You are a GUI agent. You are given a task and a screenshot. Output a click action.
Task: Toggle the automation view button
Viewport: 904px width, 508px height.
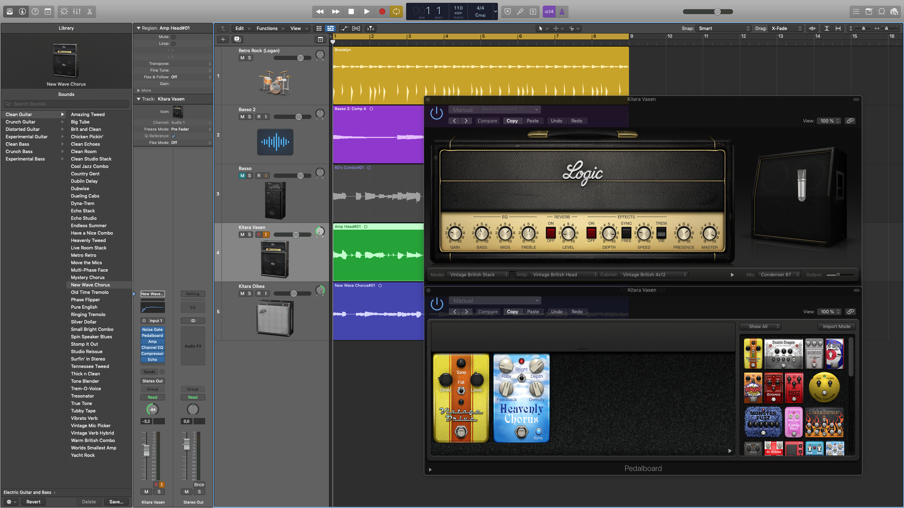point(344,29)
